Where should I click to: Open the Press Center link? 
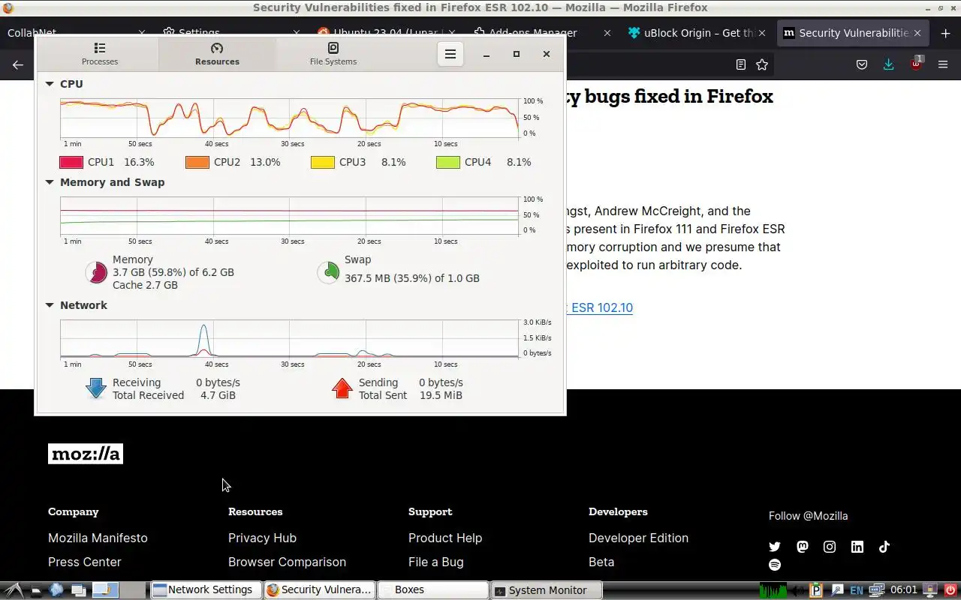(84, 562)
